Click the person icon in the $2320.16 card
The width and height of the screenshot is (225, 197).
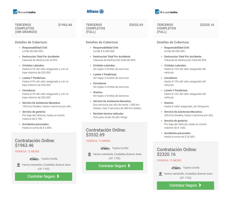coord(161,174)
